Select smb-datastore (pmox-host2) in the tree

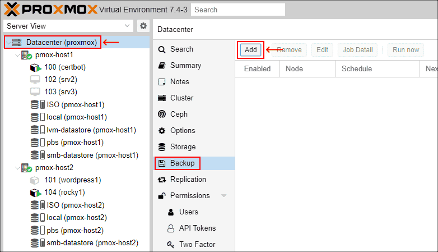[92, 243]
